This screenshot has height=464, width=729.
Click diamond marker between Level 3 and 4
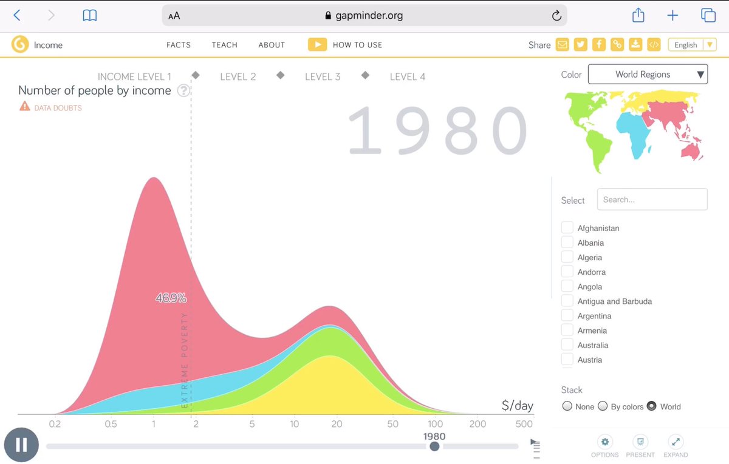(366, 75)
